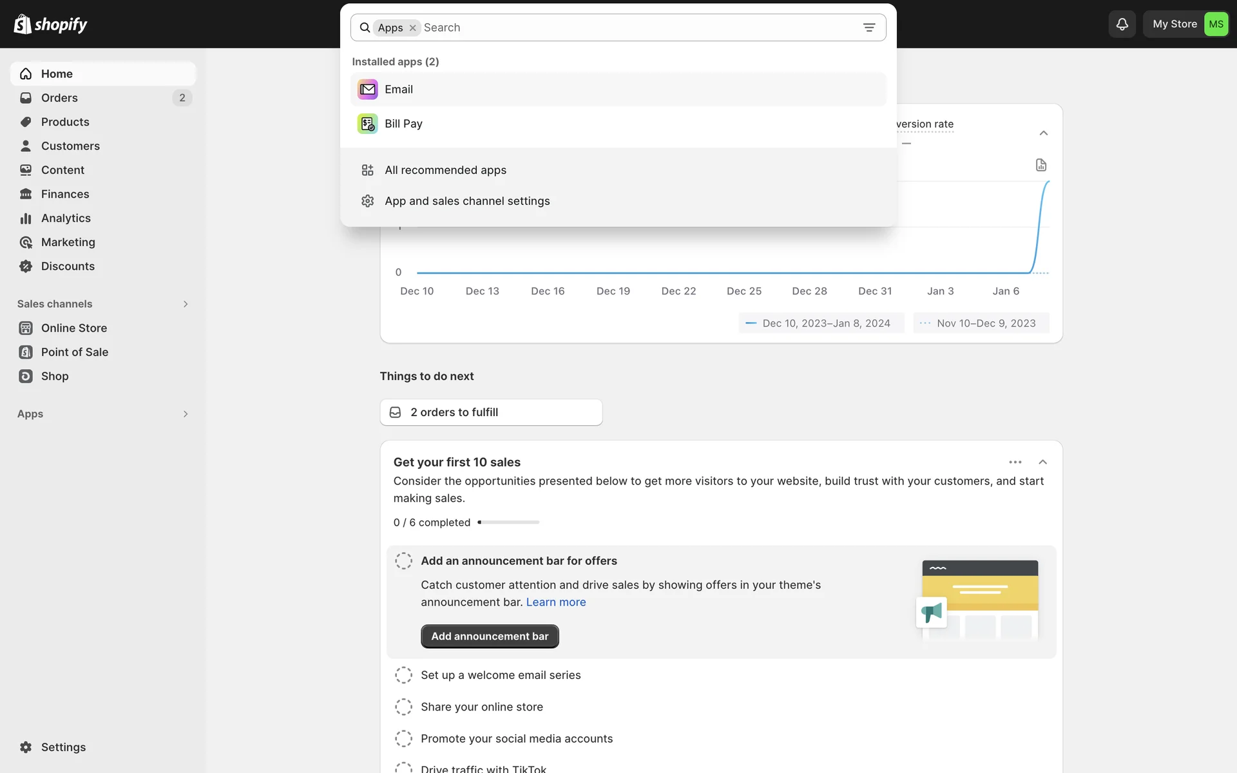Image resolution: width=1237 pixels, height=773 pixels.
Task: Click Add announcement bar button
Action: pos(490,636)
